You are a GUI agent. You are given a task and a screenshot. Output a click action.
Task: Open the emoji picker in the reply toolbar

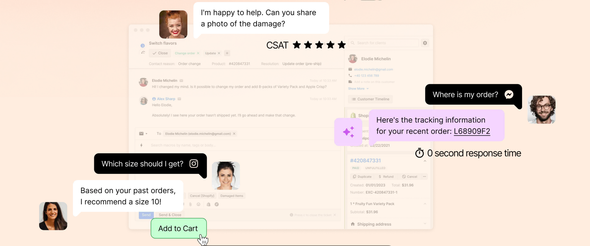click(x=199, y=204)
